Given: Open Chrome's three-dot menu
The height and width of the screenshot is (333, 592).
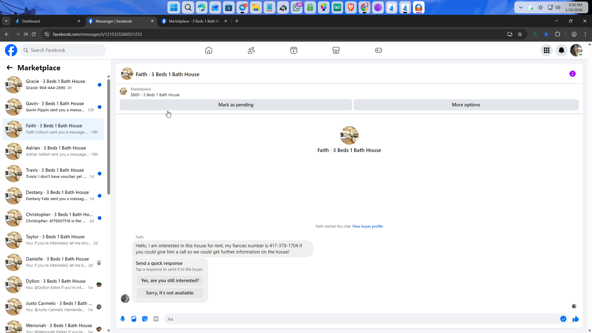Looking at the screenshot, I should (x=585, y=34).
